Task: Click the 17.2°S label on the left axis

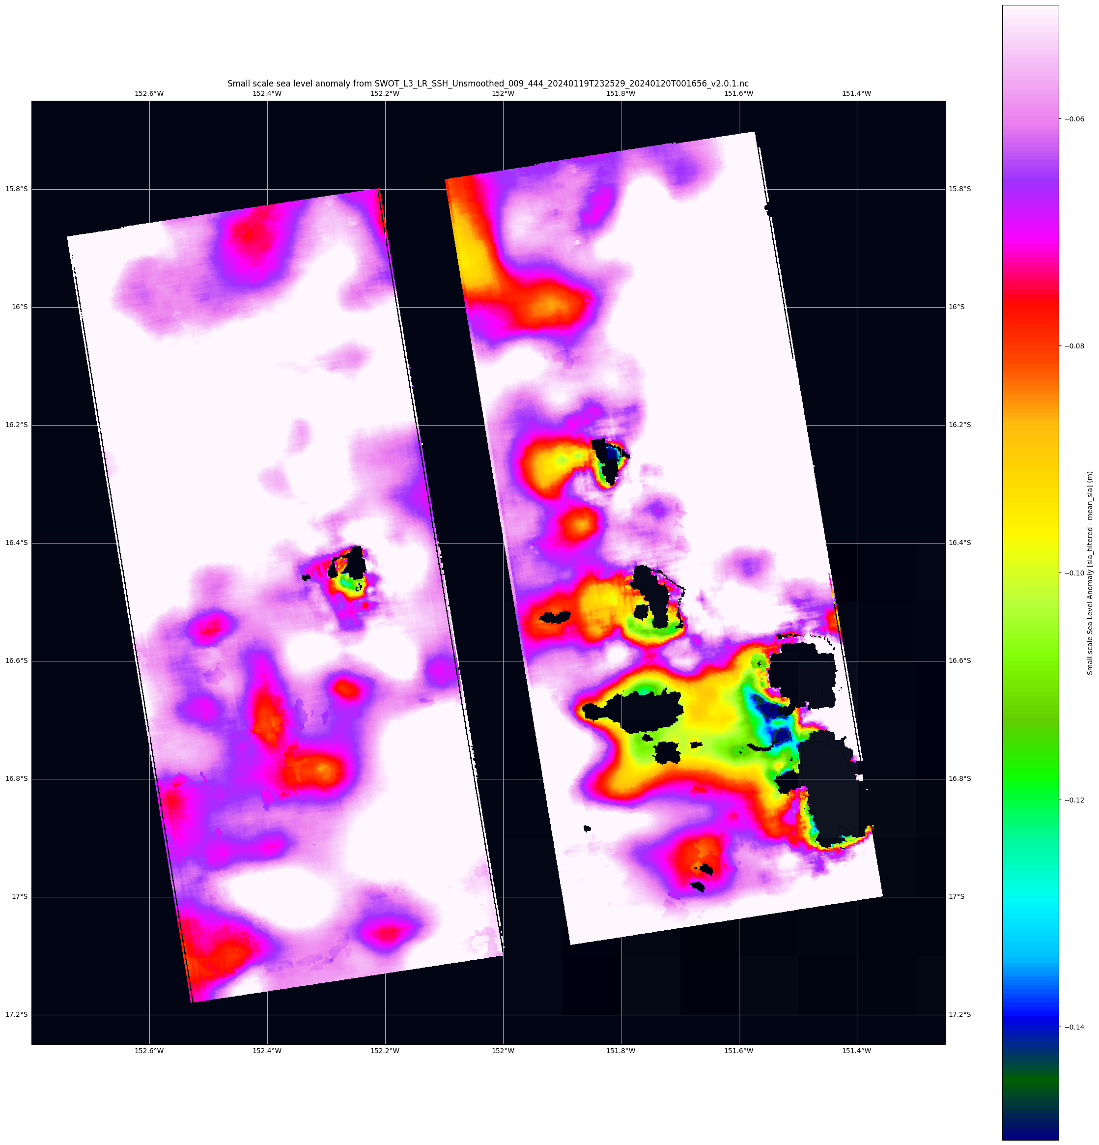Action: tap(16, 1015)
